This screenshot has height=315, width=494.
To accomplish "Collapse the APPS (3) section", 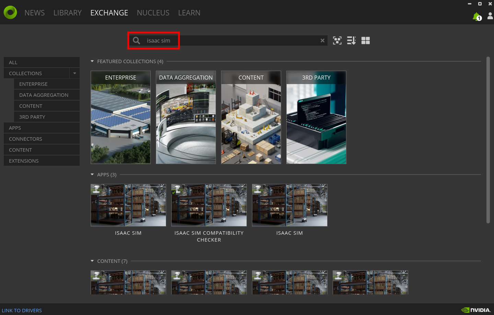I will [x=92, y=174].
